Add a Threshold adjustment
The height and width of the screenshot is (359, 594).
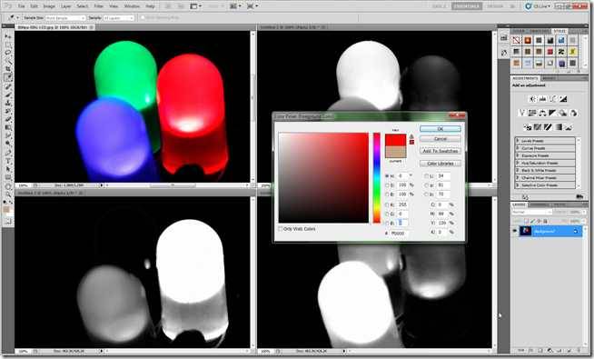(x=548, y=127)
